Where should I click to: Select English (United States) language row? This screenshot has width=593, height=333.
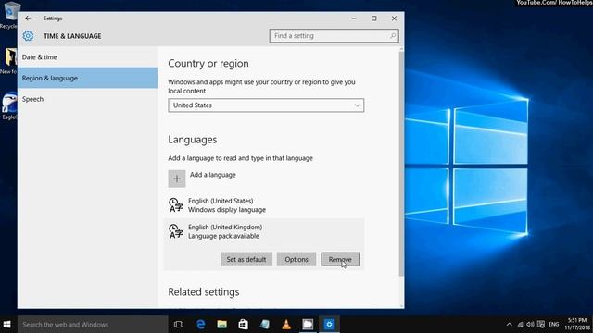(x=264, y=205)
